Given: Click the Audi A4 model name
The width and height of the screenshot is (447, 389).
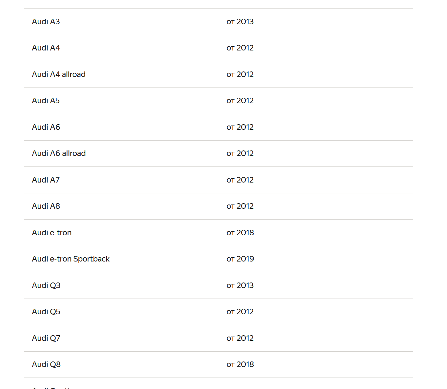Looking at the screenshot, I should tap(46, 48).
